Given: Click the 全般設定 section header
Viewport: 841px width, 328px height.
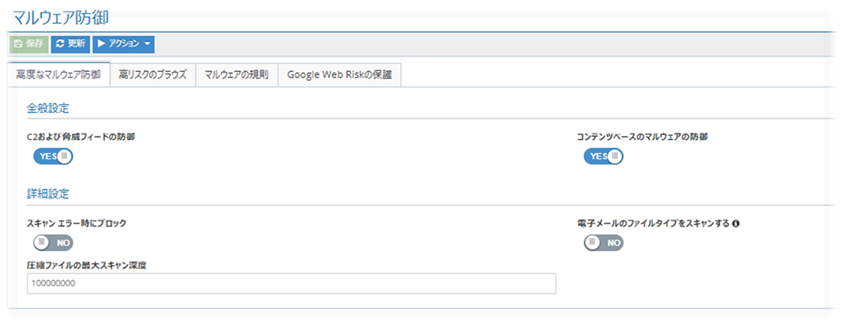Looking at the screenshot, I should [48, 109].
